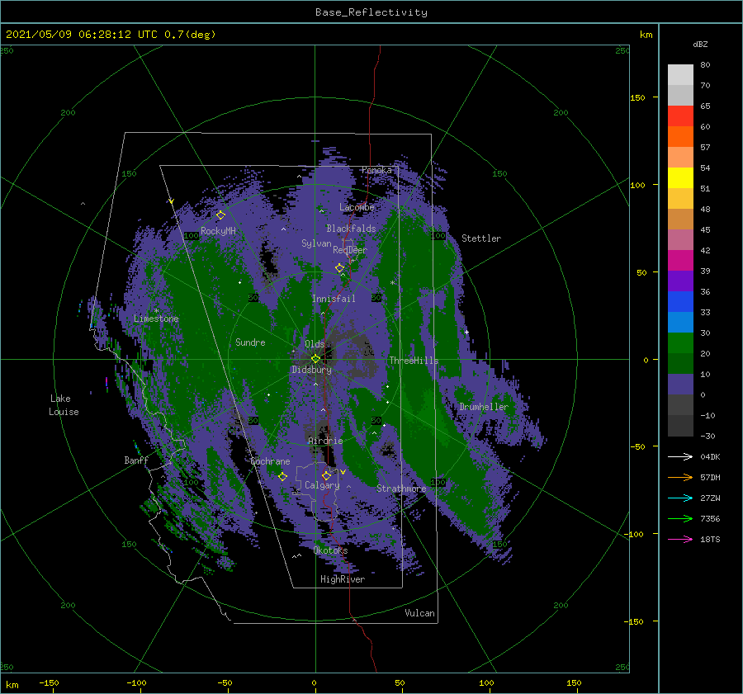Click the Okotoks label
Viewport: 743px width, 694px height.
click(x=331, y=550)
